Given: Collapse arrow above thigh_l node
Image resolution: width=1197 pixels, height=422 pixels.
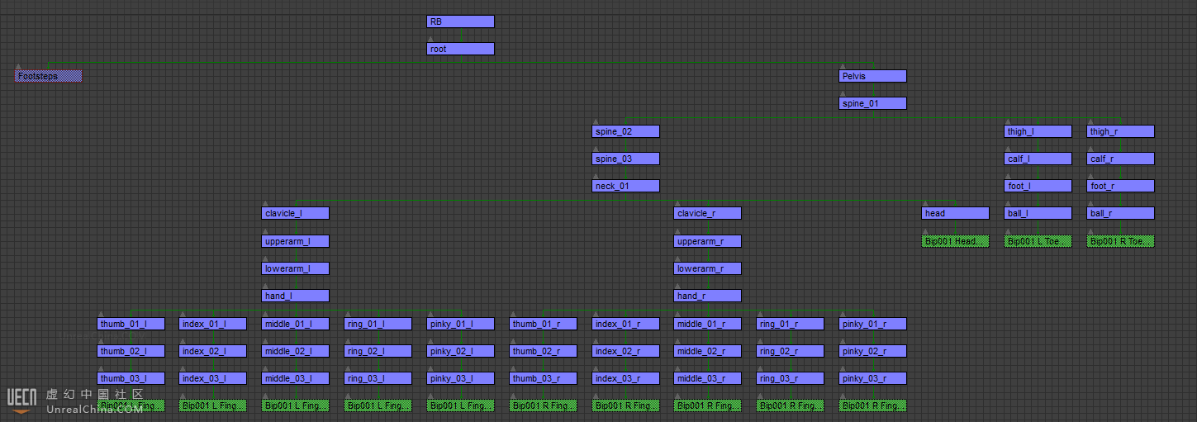Looking at the screenshot, I should tap(1008, 121).
